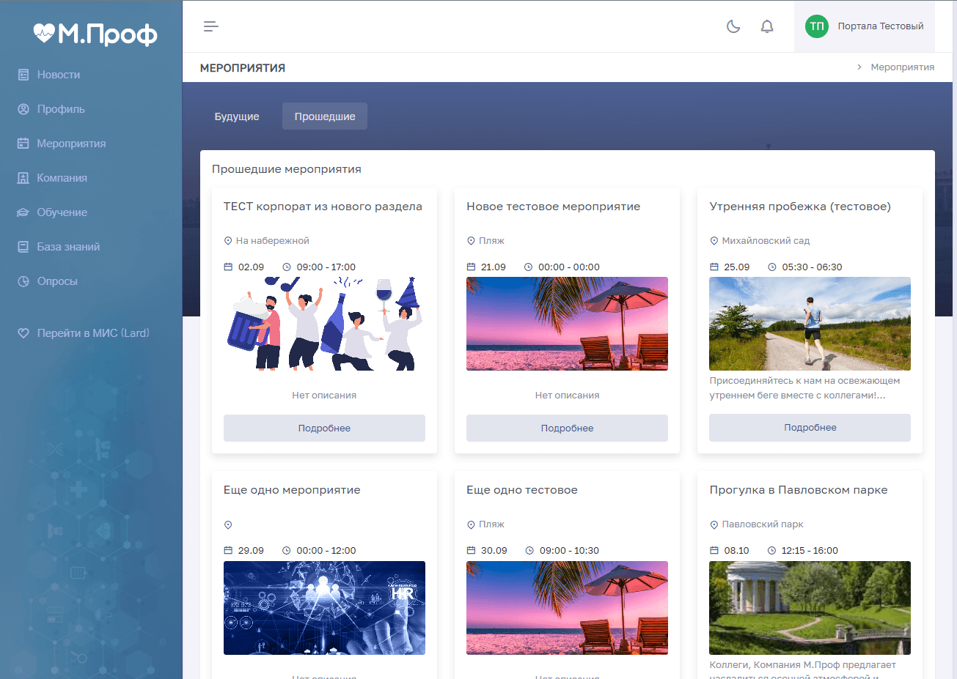The height and width of the screenshot is (679, 957).
Task: Click the Опросы clock-style sidebar icon
Action: click(x=23, y=281)
